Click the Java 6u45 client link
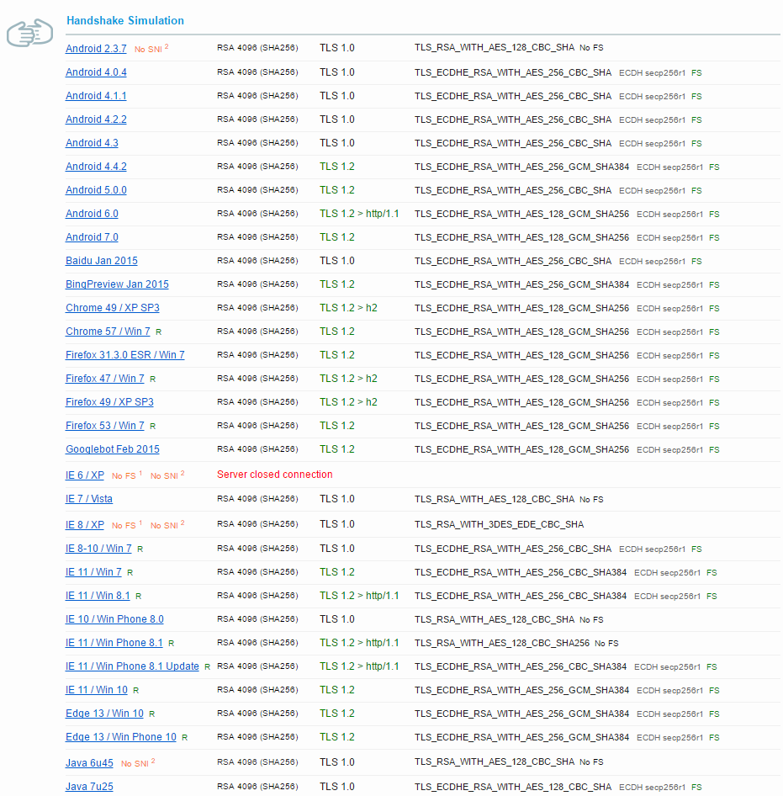This screenshot has width=783, height=796. pos(89,763)
